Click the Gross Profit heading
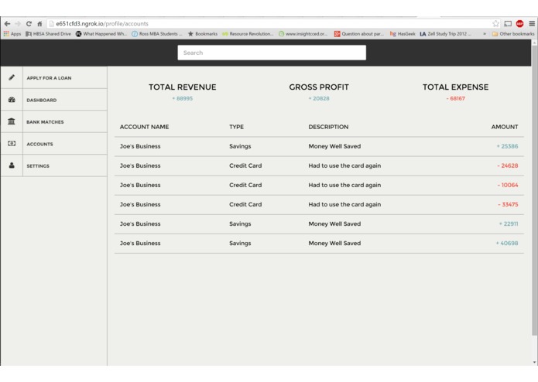Image resolution: width=538 pixels, height=382 pixels. click(x=319, y=87)
